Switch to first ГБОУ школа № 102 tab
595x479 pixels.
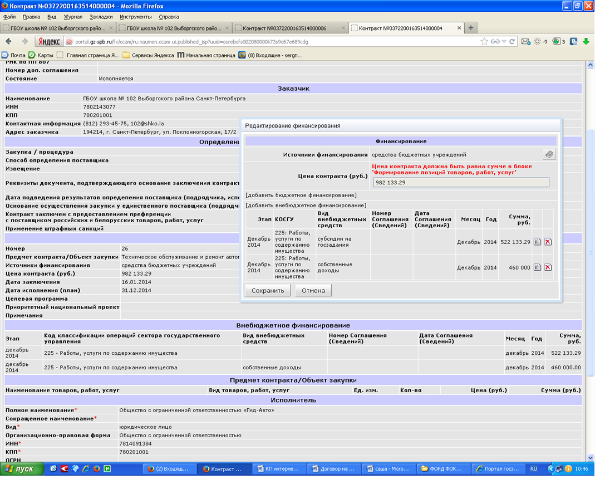point(58,28)
